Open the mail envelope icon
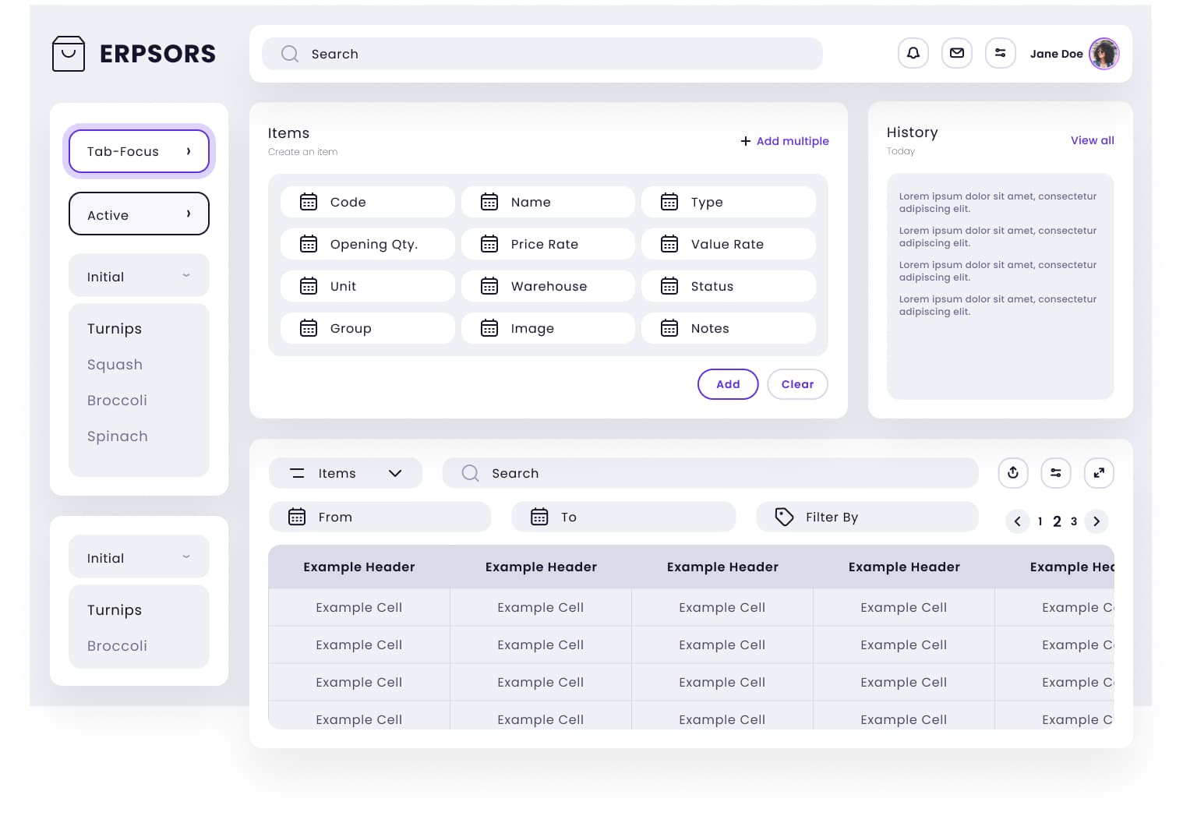This screenshot has height=823, width=1183. [x=957, y=54]
